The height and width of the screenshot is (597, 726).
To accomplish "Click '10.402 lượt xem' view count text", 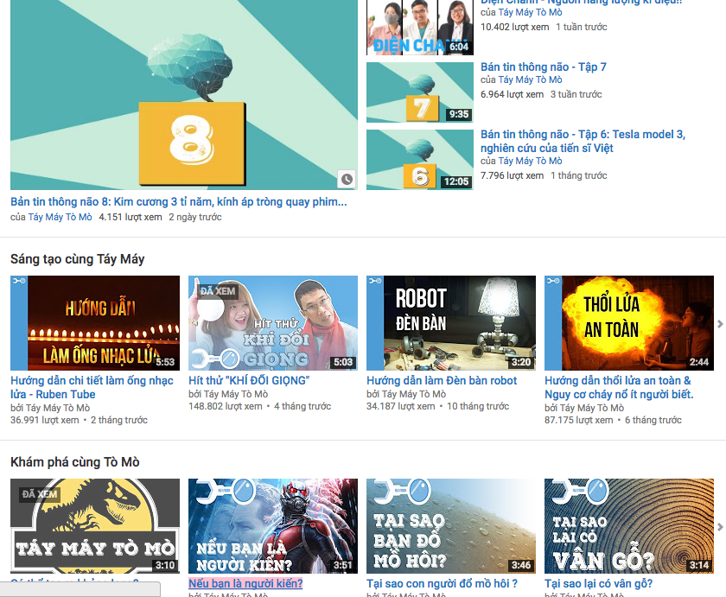I will pyautogui.click(x=514, y=27).
